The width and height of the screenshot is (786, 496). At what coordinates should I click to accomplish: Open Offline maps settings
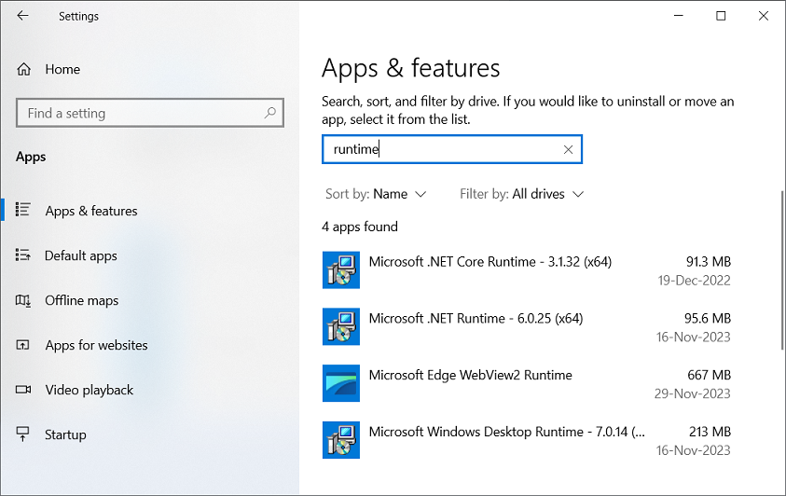tap(82, 300)
